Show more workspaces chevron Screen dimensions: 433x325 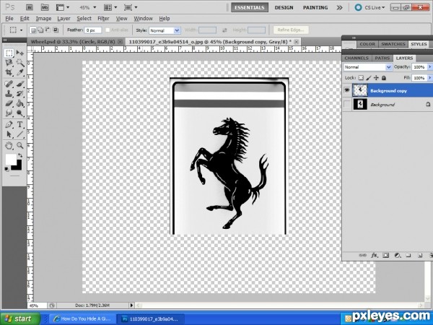[339, 7]
